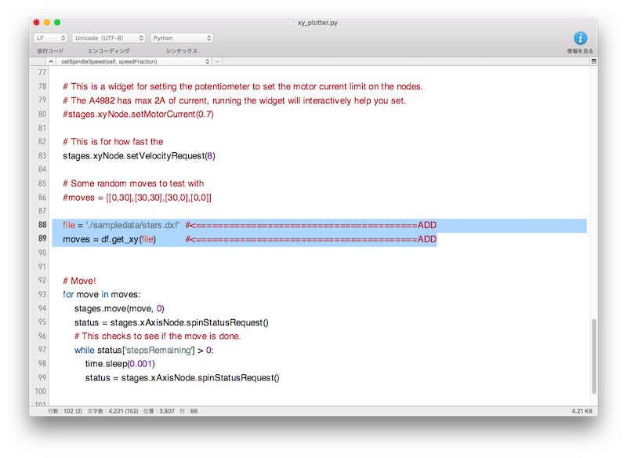Open the info inspector icon
627x458 pixels.
click(580, 38)
